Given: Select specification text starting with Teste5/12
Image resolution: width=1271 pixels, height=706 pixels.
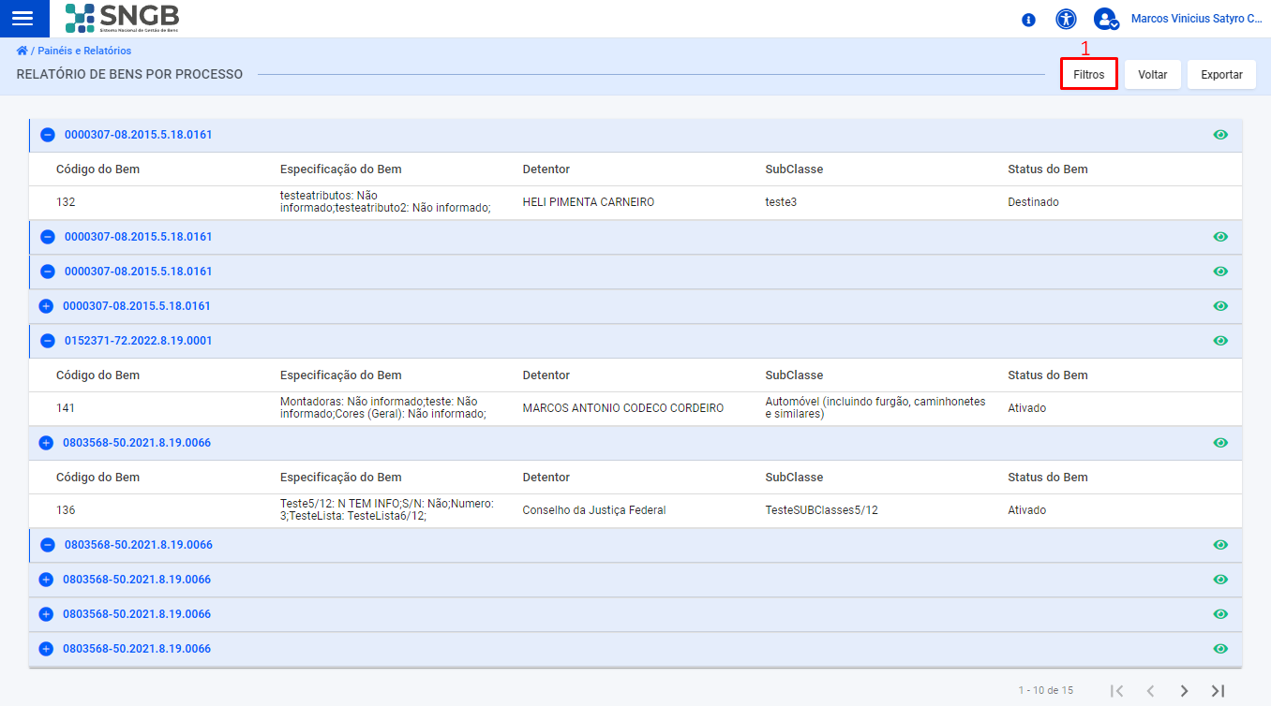Looking at the screenshot, I should click(388, 509).
